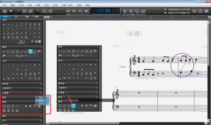This screenshot has width=211, height=125.
Task: Open the mixer faders view icon
Action: [30, 11]
